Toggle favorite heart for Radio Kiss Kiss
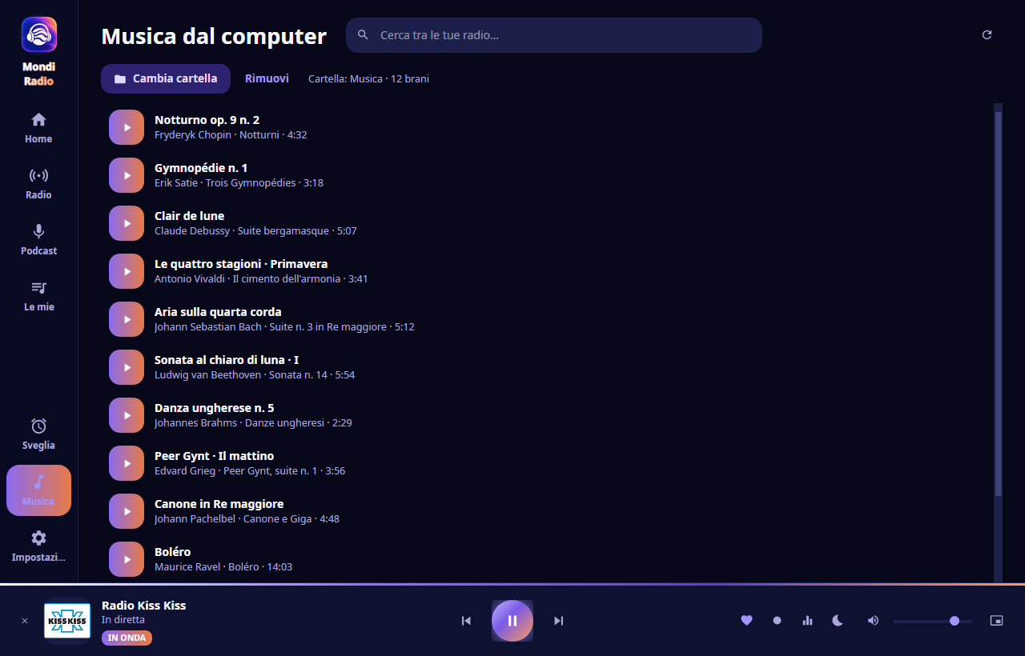 [x=746, y=620]
